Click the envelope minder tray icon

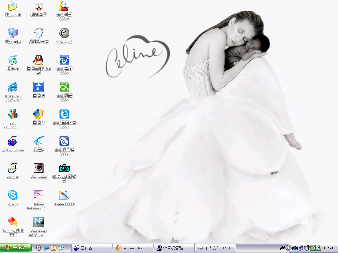307,248
